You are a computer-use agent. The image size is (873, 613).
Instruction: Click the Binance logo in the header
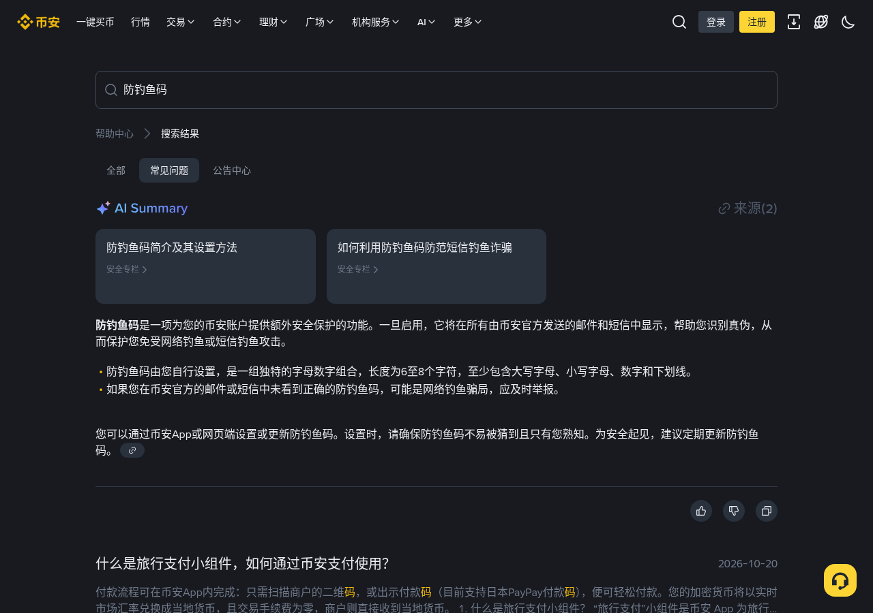(x=38, y=22)
